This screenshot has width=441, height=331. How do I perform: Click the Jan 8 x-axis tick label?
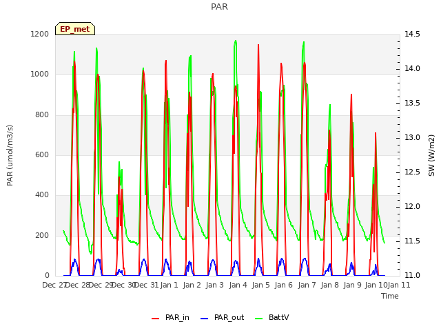pos(329,285)
